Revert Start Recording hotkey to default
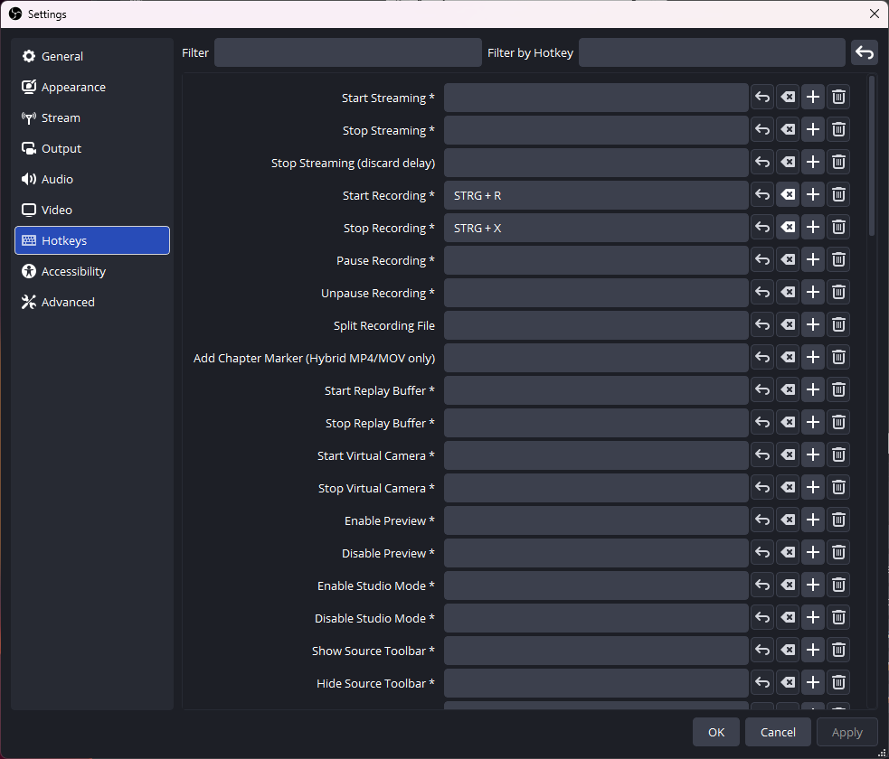 pos(761,194)
